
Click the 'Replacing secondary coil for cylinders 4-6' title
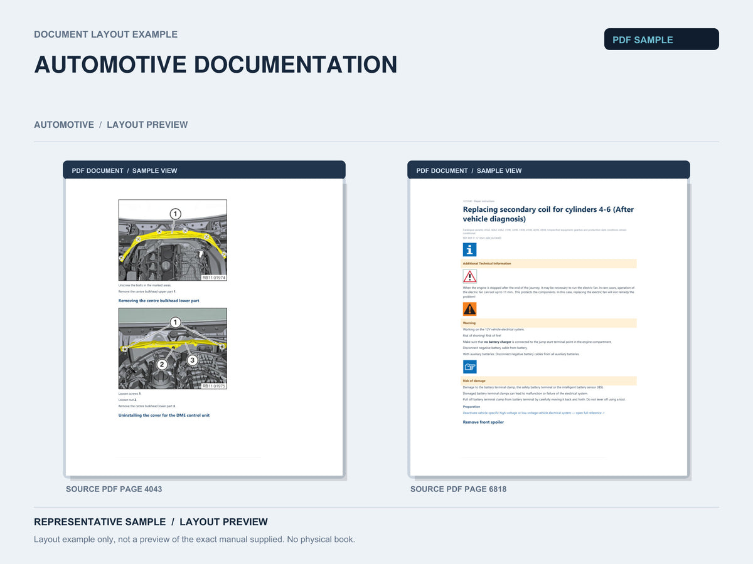click(x=548, y=214)
